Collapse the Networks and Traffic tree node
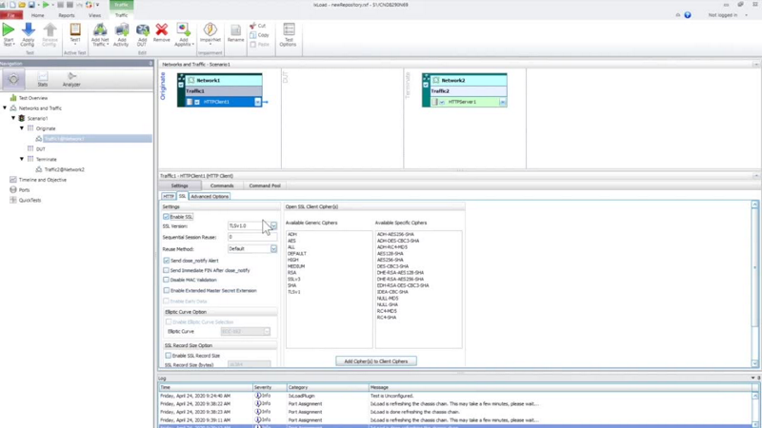 point(5,108)
